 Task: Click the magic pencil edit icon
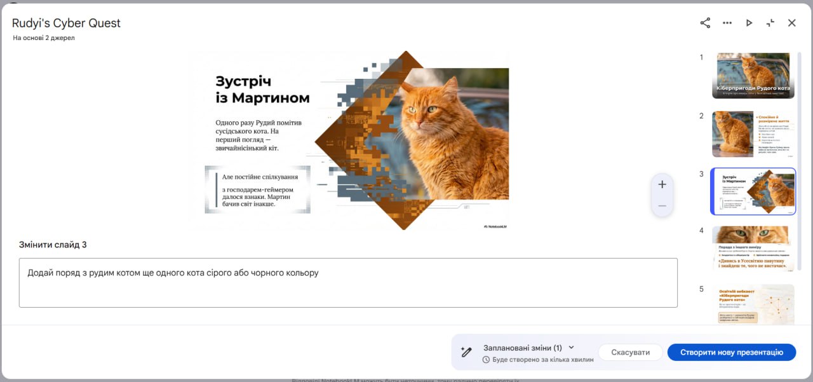pos(467,352)
